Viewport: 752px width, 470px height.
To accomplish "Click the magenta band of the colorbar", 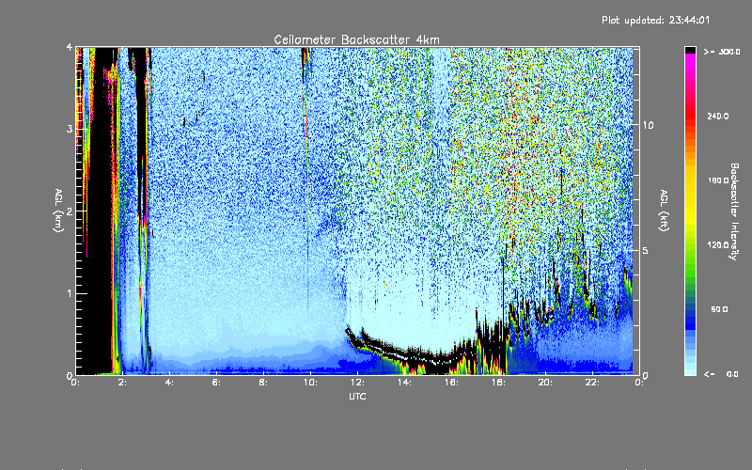I will click(x=690, y=60).
